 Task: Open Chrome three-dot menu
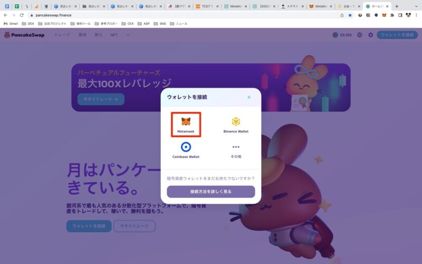(x=416, y=15)
